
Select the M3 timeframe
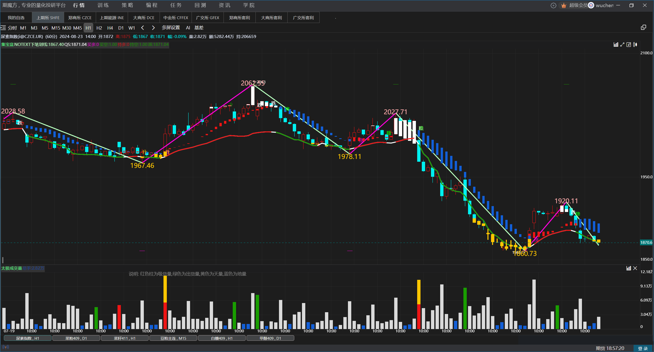[x=34, y=28]
